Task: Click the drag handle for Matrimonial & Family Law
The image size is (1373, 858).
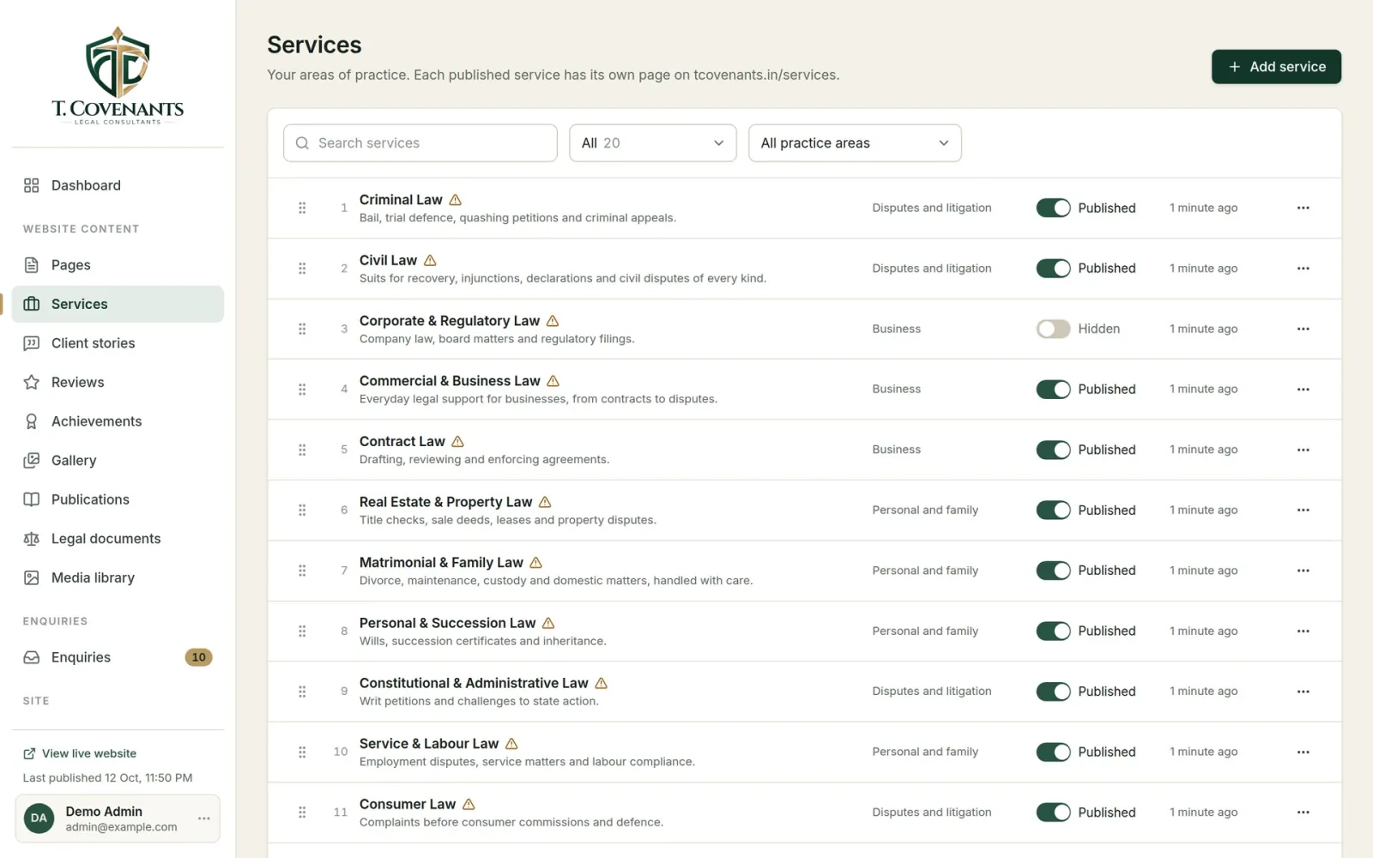Action: click(302, 571)
